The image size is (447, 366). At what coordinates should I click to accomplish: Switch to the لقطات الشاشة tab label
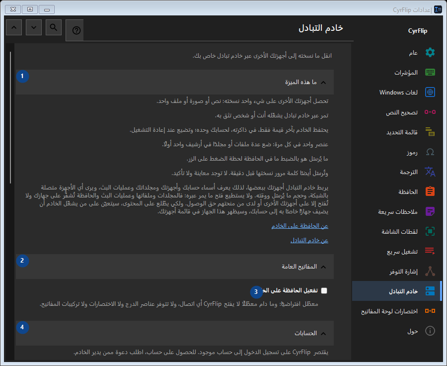pos(399,232)
